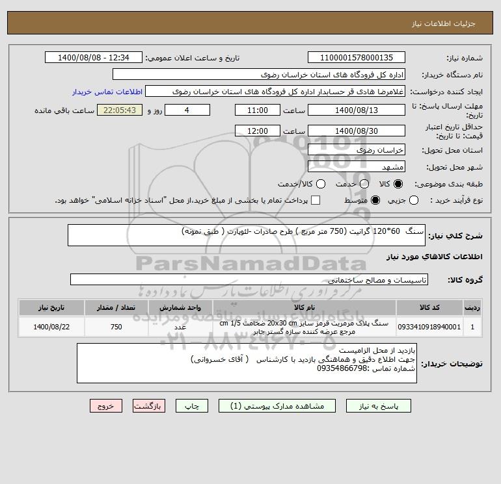The image size is (501, 484).
Task: Open مشاهده مدارک پیوستی (1) button
Action: tap(277, 406)
